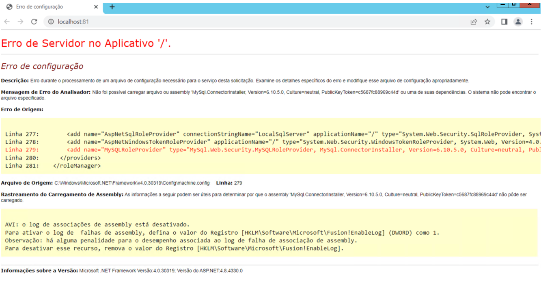Screen dimensions: 541x281
Task: Click the 'Observação:' performance penalty line
Action: [x=181, y=240]
